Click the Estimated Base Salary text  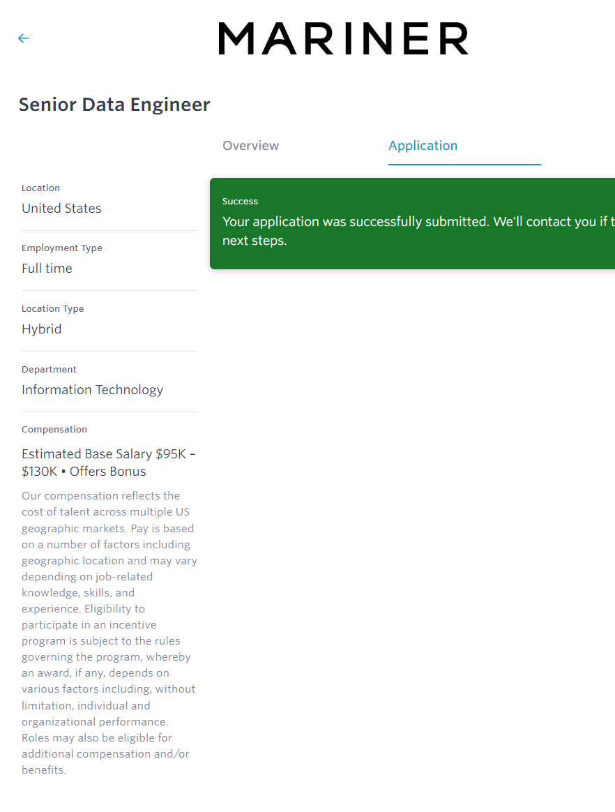[x=108, y=463]
